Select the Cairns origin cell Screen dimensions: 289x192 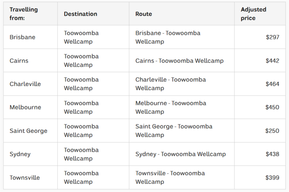point(19,61)
